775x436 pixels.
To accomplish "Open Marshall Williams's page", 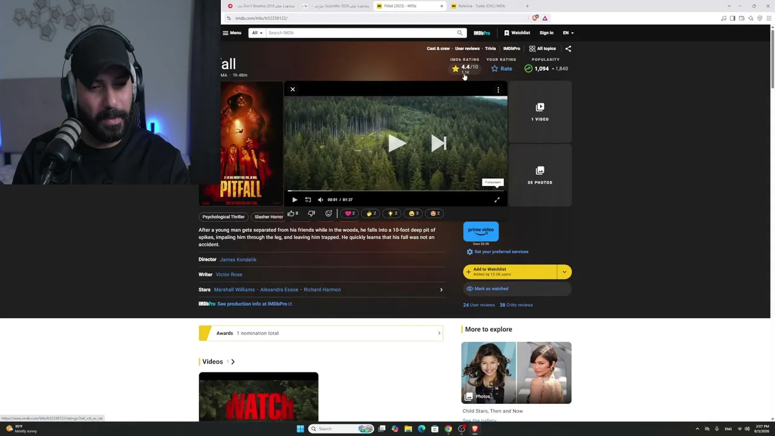I will click(234, 290).
